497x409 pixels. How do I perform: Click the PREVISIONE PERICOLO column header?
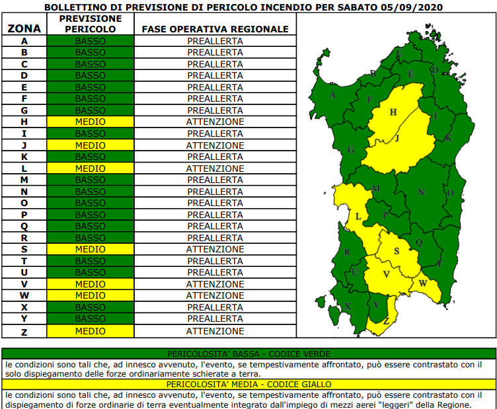91,24
